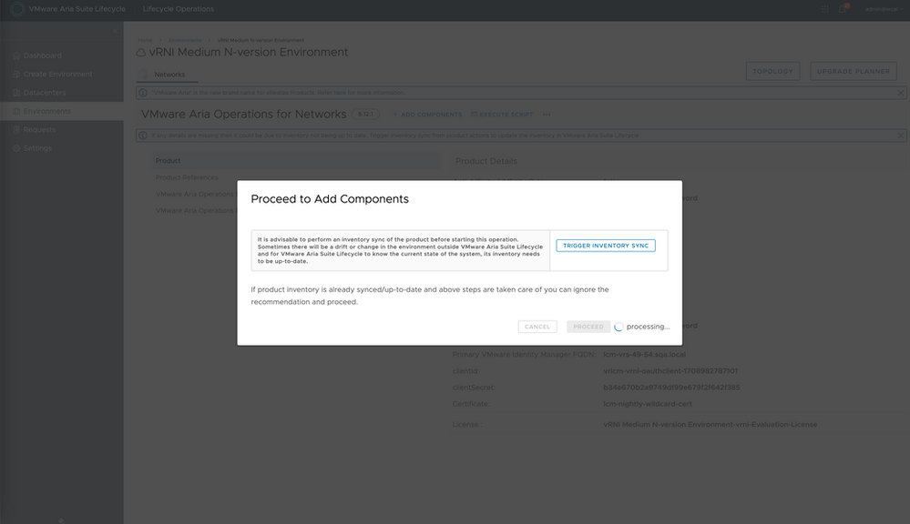
Task: Click the Dashboard home icon in the sidebar
Action: pyautogui.click(x=16, y=55)
